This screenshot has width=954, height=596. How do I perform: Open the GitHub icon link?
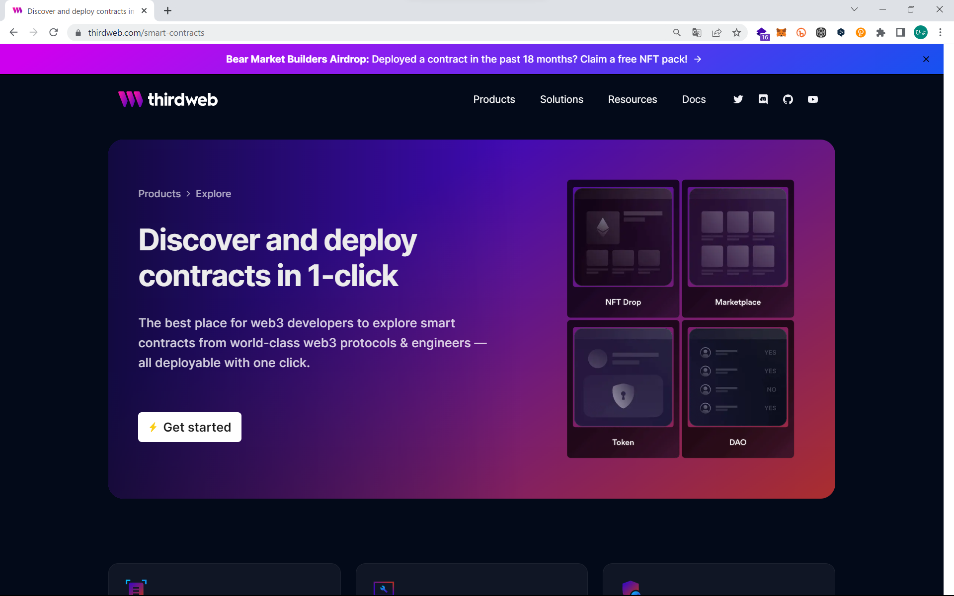tap(788, 99)
